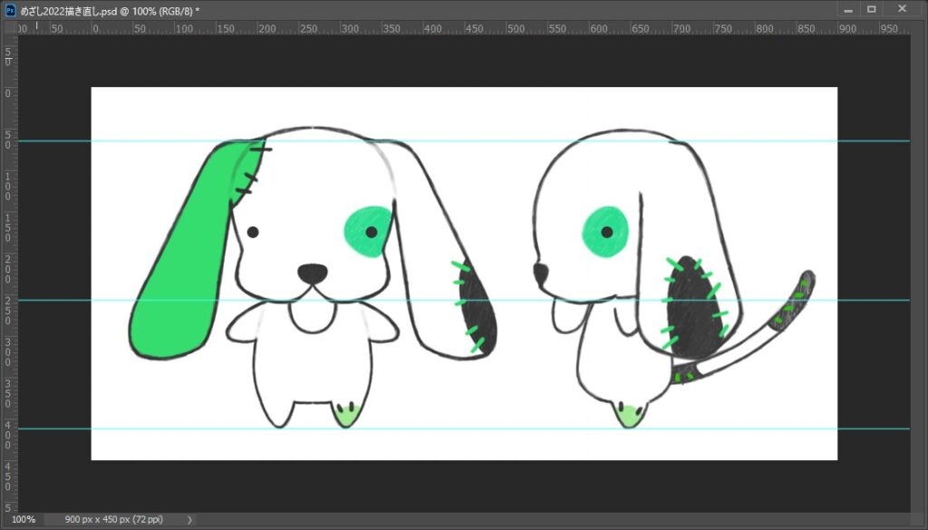The image size is (928, 530).
Task: Click the front-facing dog's black nose
Action: coord(313,273)
